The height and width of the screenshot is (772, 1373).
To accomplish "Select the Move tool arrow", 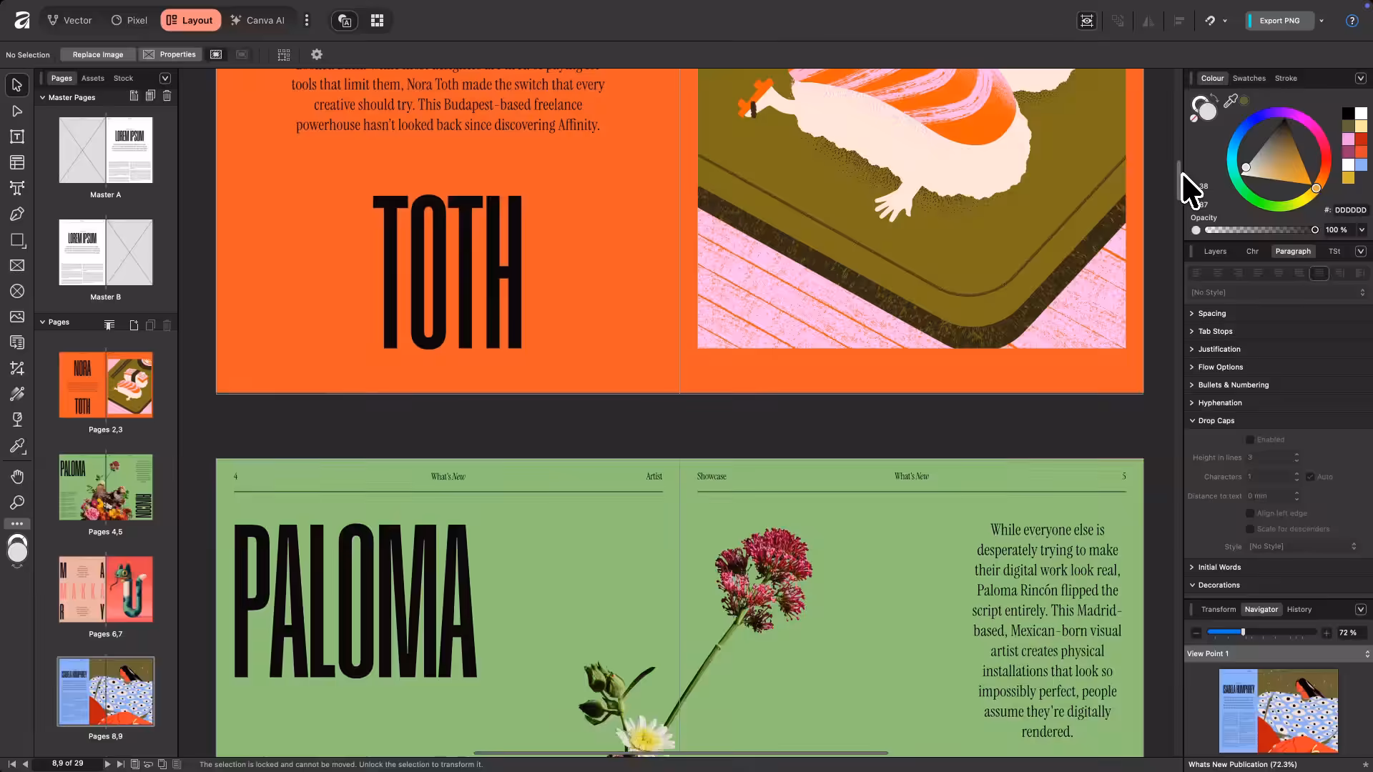I will pos(17,85).
